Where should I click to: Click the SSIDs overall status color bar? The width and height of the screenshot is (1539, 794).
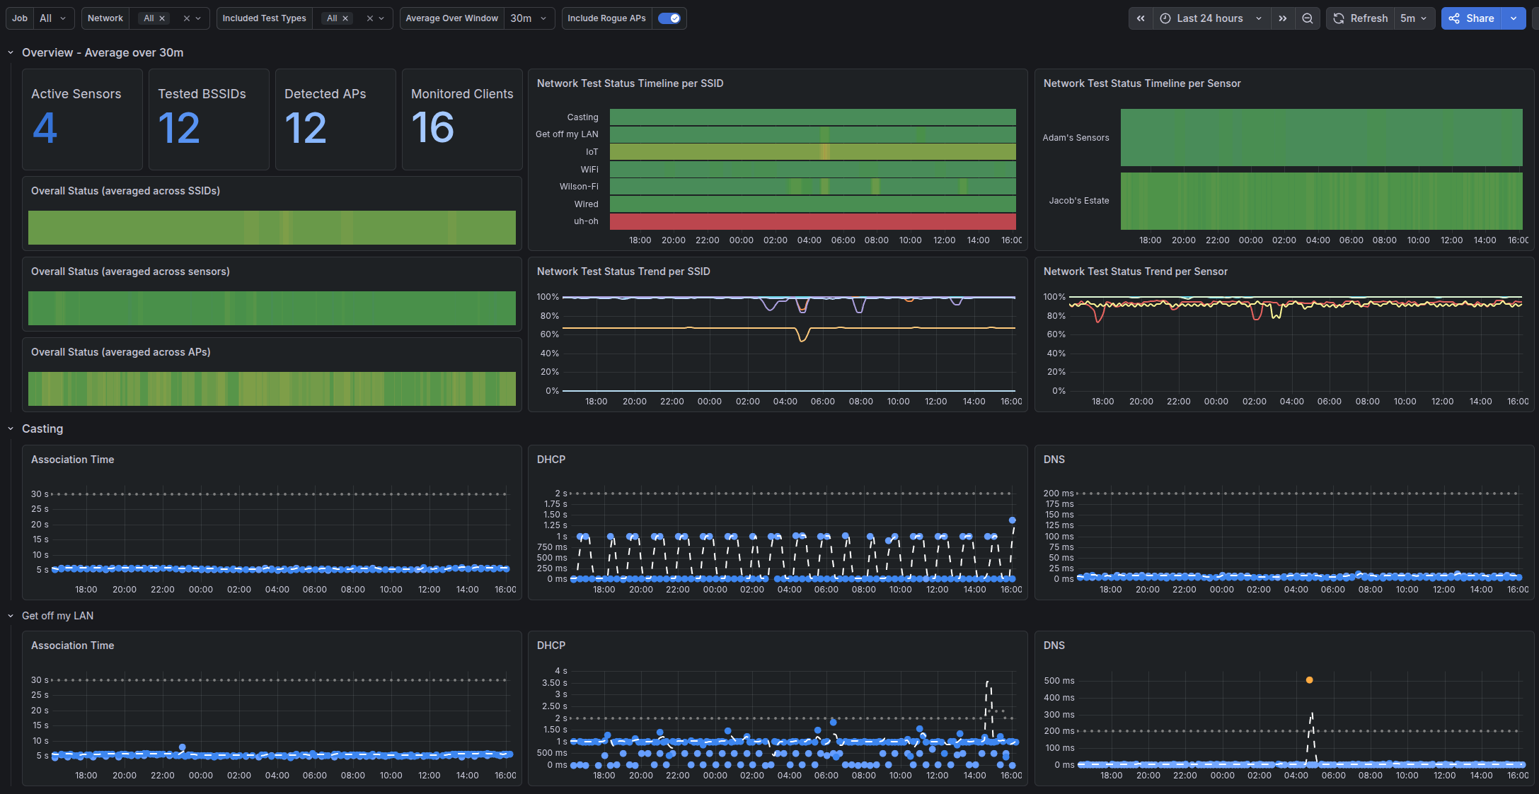[x=272, y=228]
